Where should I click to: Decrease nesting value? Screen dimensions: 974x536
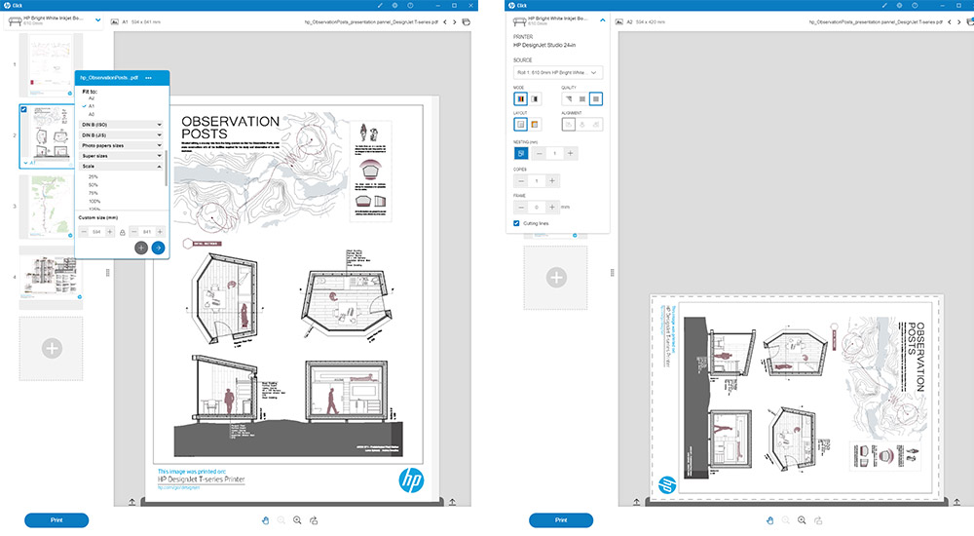540,153
